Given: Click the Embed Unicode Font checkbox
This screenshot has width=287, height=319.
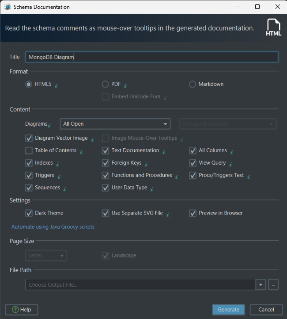Looking at the screenshot, I should (106, 96).
